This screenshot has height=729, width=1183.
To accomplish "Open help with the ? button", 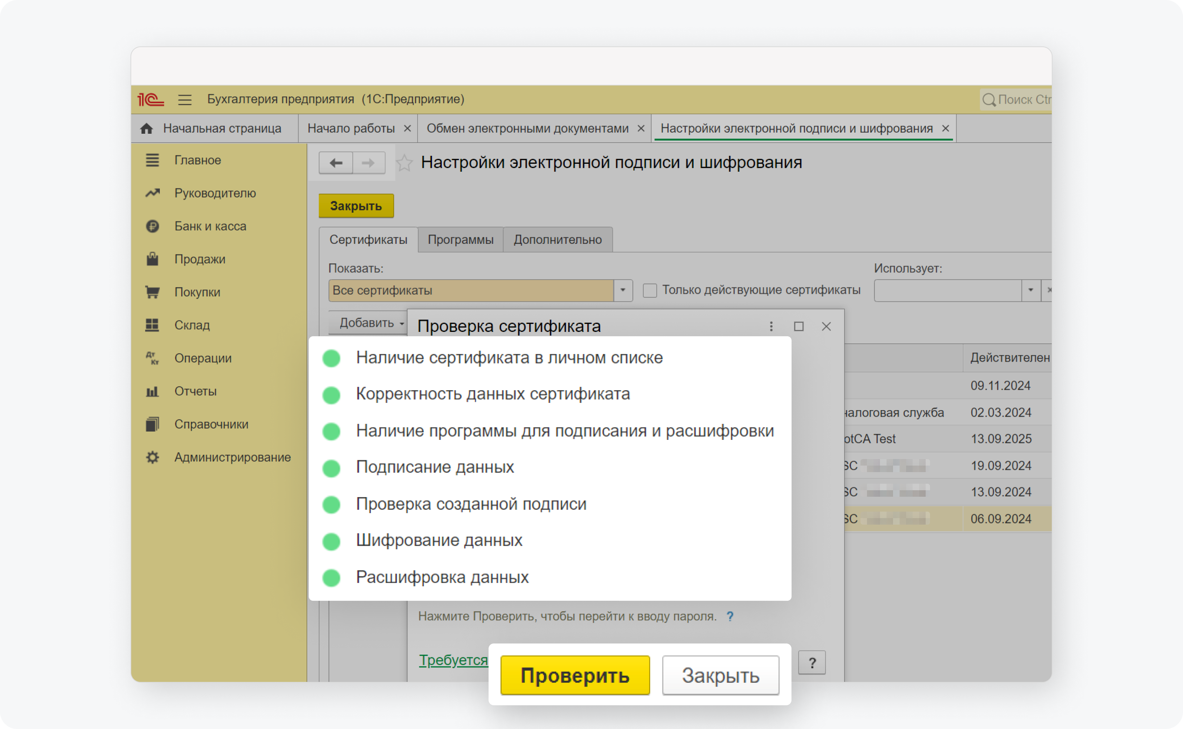I will tap(812, 663).
